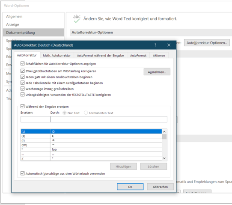This screenshot has height=205, width=232.
Task: Open the Ausnahmen... button
Action: coord(157,72)
